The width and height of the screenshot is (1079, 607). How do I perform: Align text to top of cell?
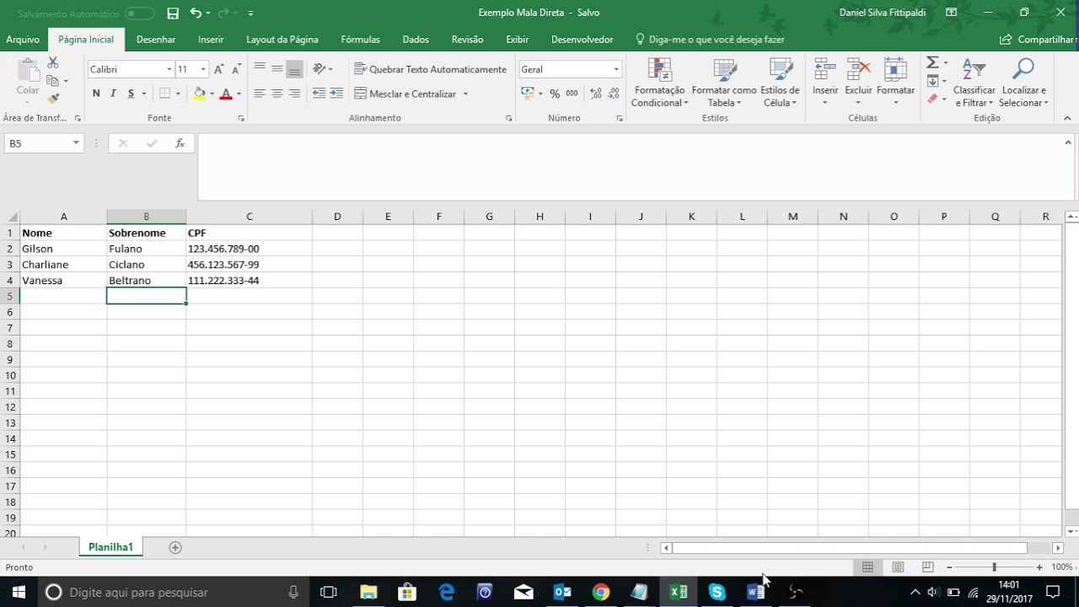click(x=260, y=68)
